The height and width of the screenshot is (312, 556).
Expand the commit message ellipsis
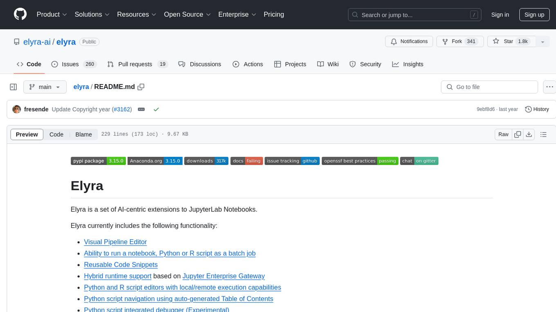pos(141,109)
